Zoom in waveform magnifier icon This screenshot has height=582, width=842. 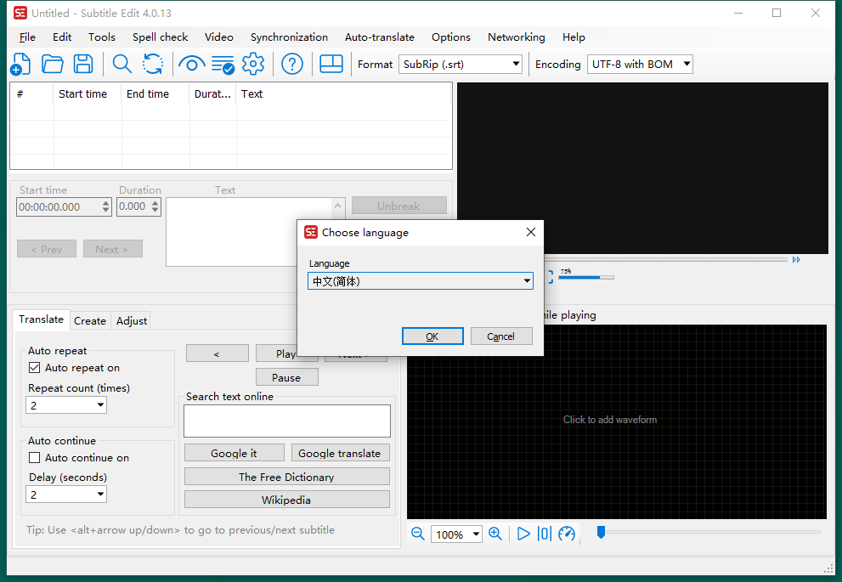coord(495,534)
